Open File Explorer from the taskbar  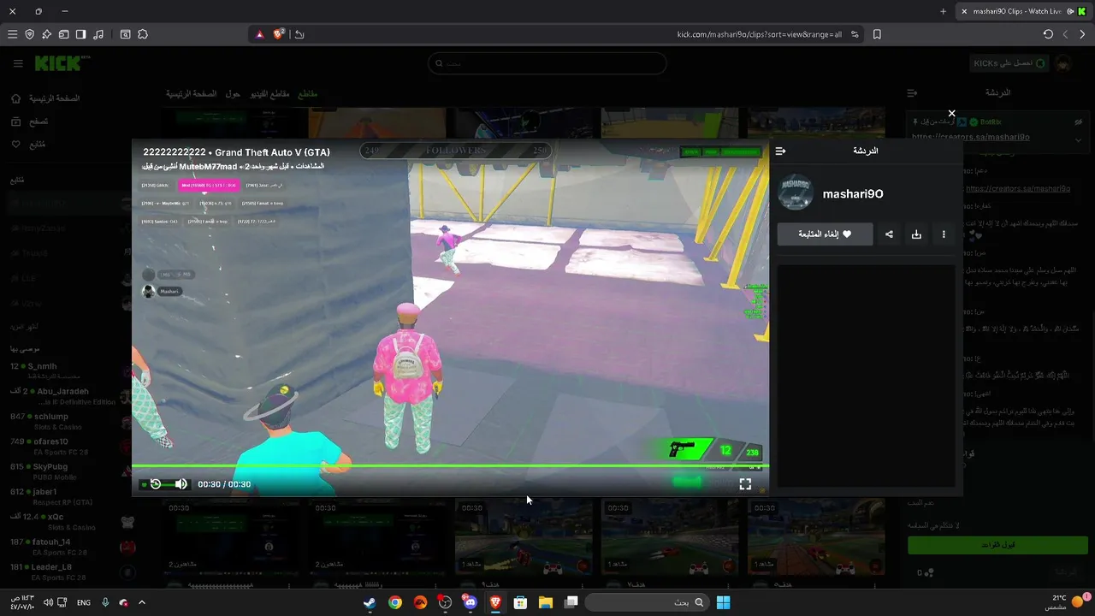coord(545,602)
